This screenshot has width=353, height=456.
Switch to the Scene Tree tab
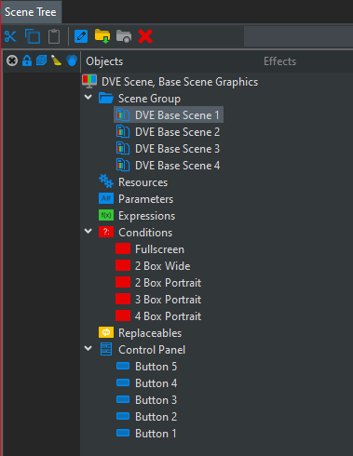pyautogui.click(x=31, y=12)
